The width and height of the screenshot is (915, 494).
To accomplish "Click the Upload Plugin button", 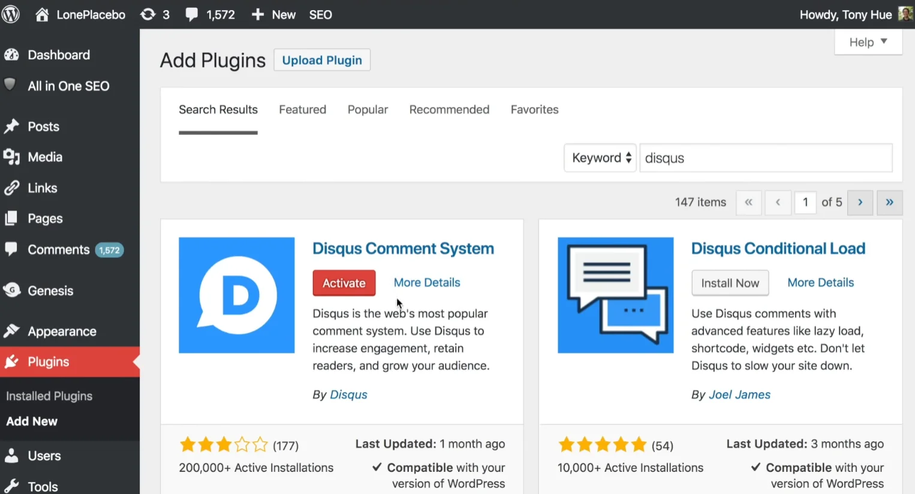I will click(322, 60).
